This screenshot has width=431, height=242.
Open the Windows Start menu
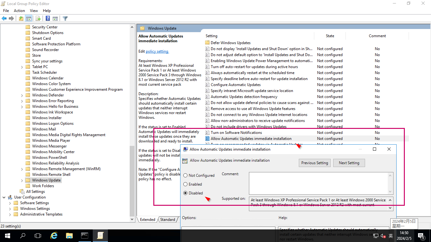click(x=8, y=236)
